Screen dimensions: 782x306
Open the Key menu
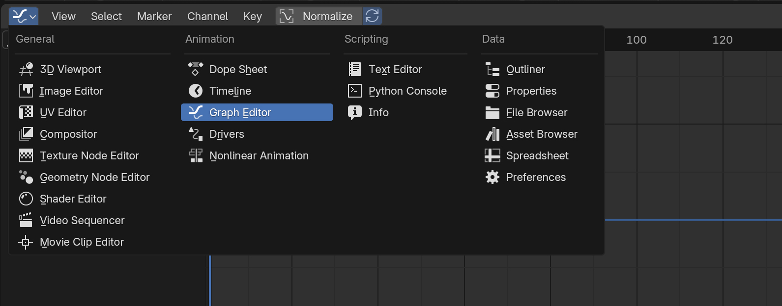253,16
